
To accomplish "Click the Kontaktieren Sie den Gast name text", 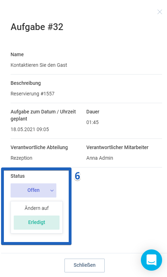I will [39, 65].
